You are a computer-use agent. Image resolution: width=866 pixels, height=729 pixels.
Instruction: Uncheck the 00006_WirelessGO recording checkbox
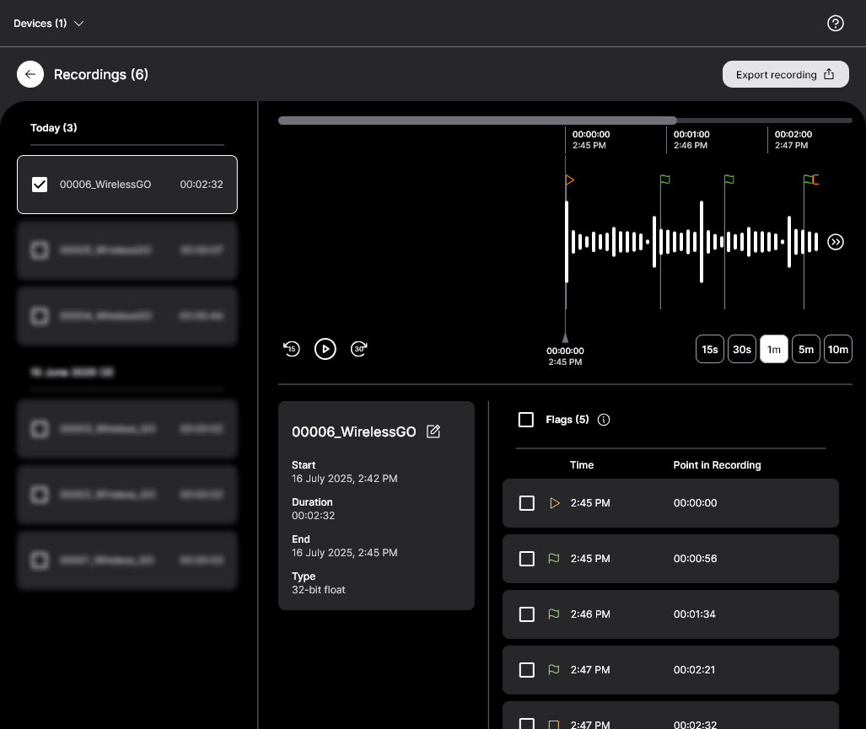pyautogui.click(x=40, y=184)
